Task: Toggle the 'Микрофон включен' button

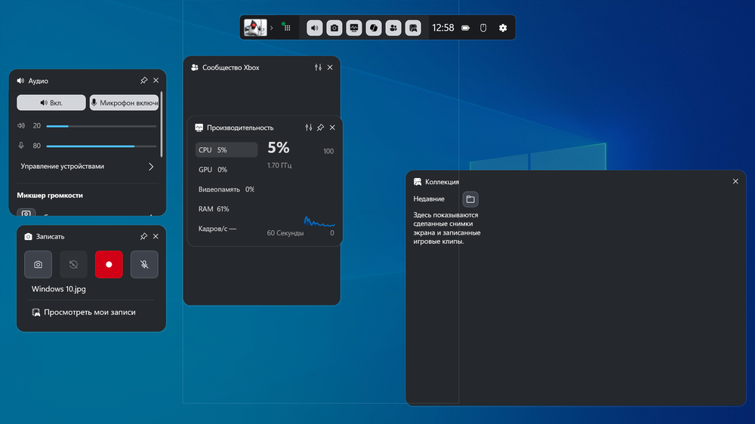Action: pos(125,103)
